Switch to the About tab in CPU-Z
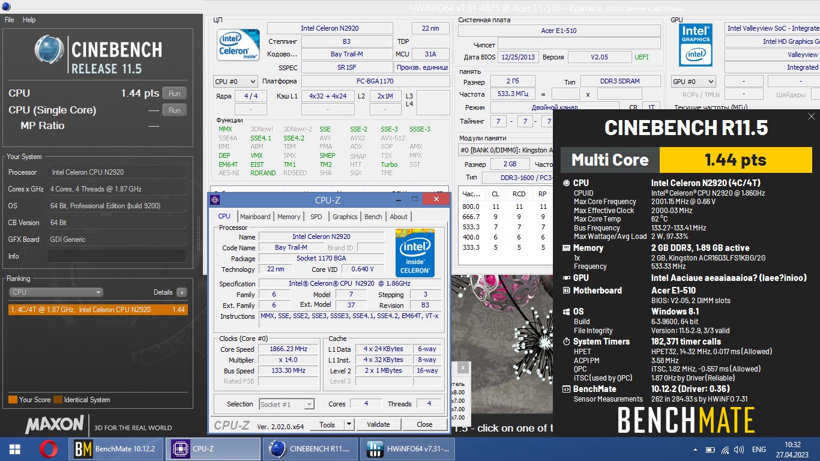820x461 pixels. coord(399,217)
